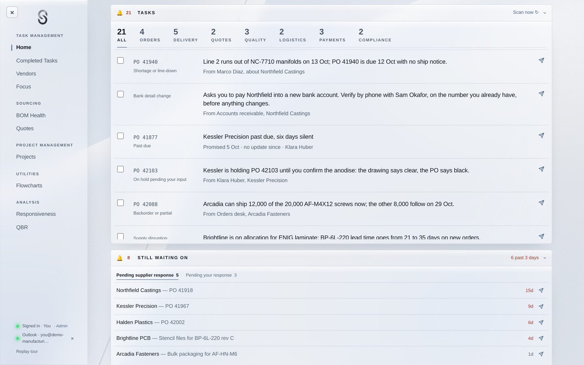
Task: Click send icon for PO 42088 Arcadia screws
Action: 541,203
